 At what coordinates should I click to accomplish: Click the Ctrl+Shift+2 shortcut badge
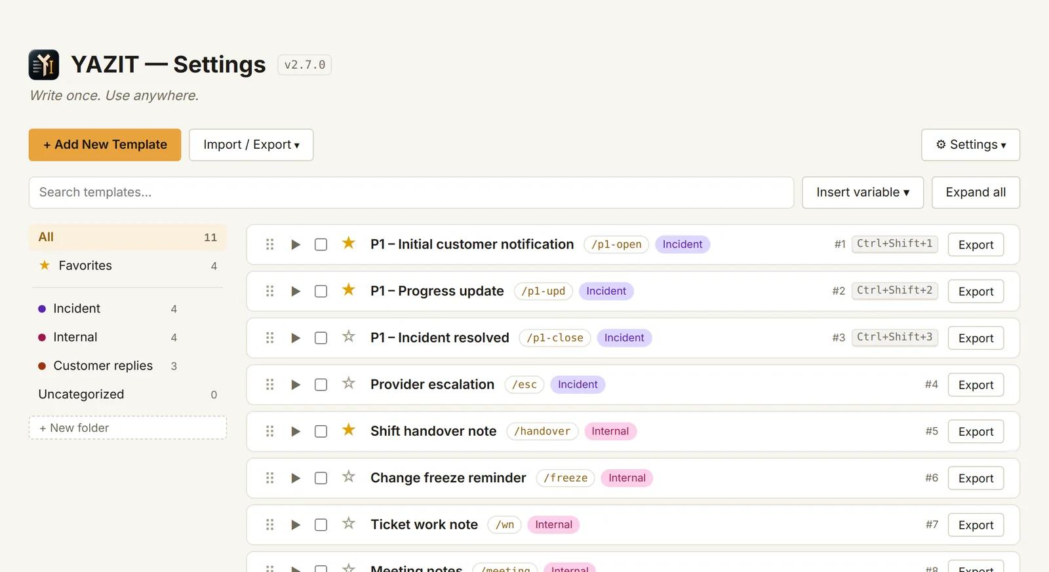[x=894, y=290]
